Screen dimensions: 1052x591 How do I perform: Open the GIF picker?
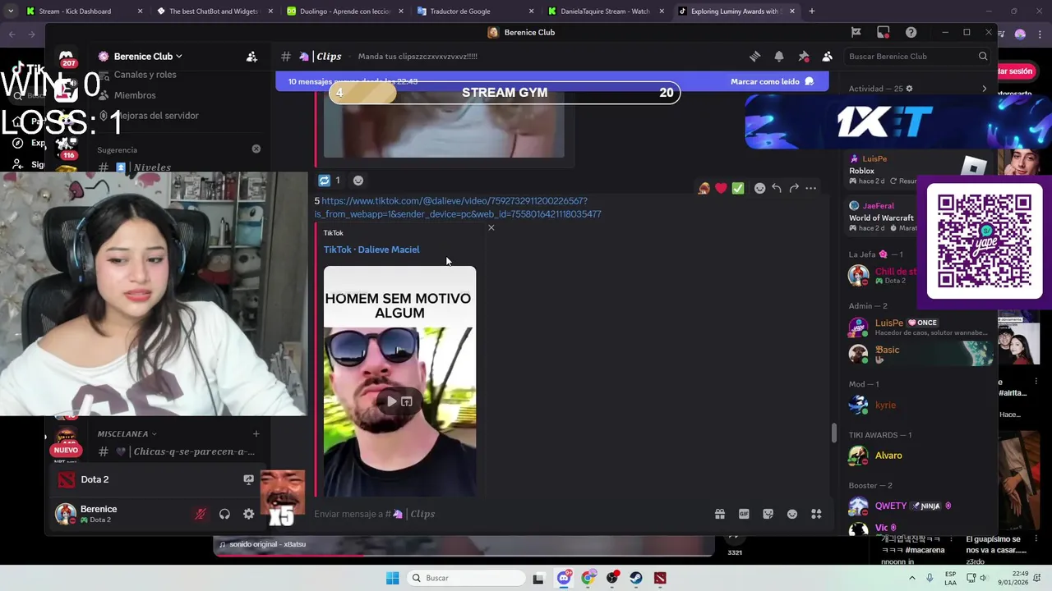[744, 514]
